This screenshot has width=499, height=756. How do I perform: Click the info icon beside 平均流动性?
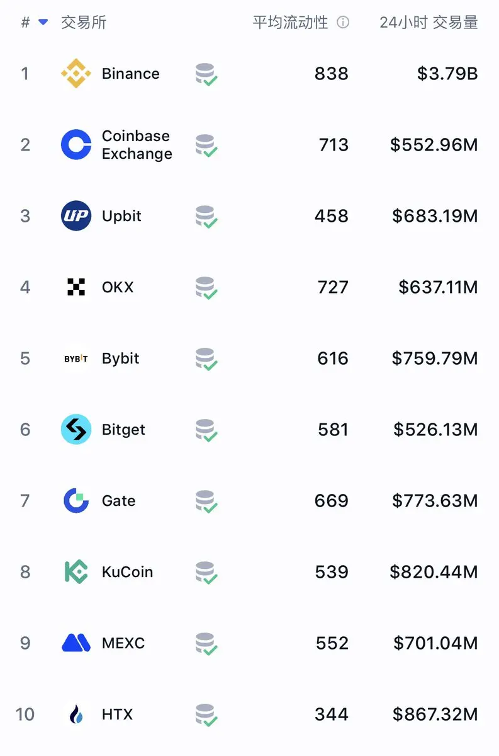click(x=343, y=23)
